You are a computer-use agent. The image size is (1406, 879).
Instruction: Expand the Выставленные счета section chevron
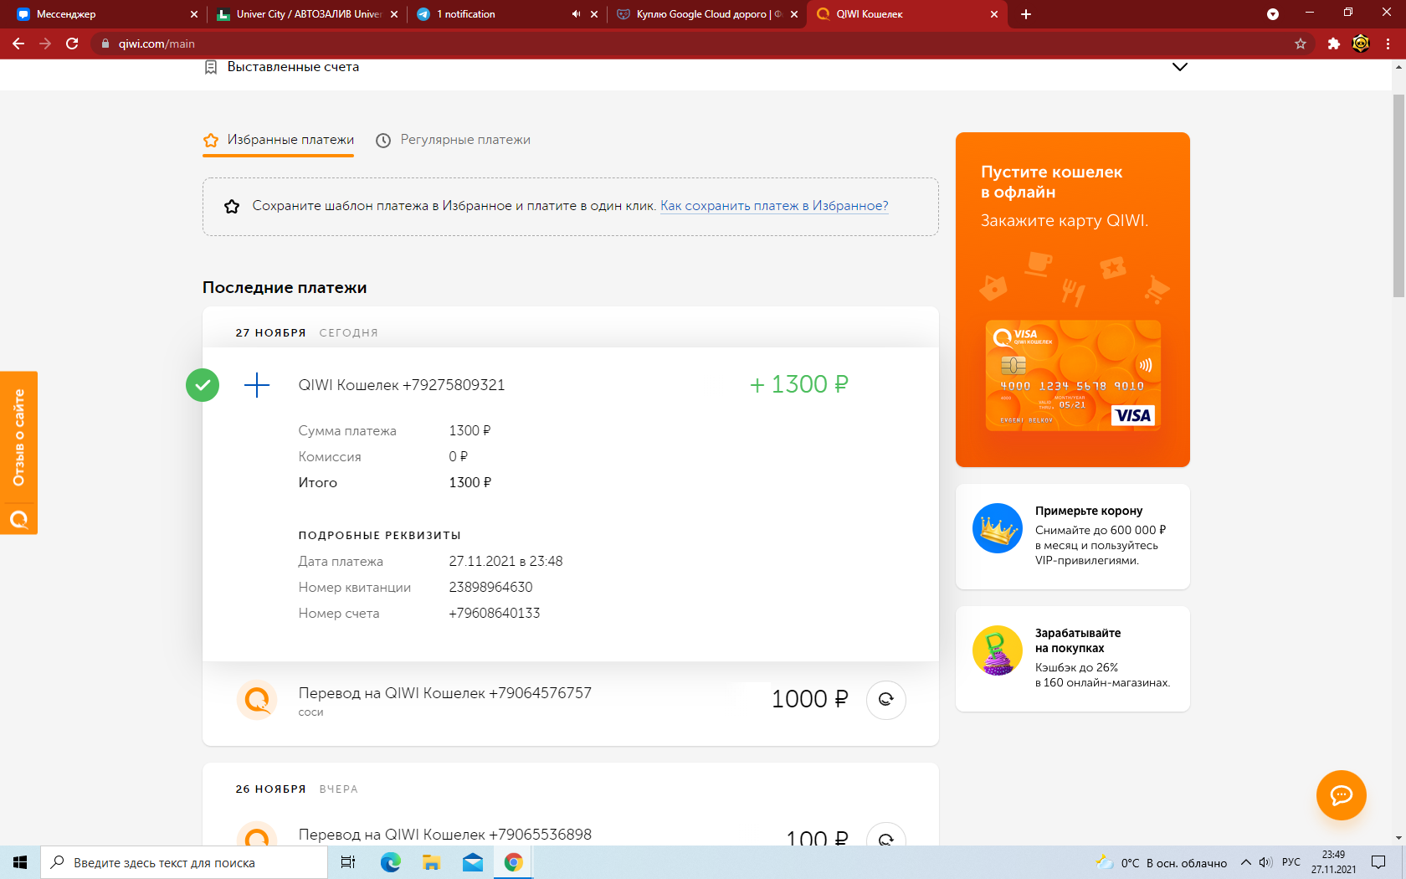[1179, 67]
